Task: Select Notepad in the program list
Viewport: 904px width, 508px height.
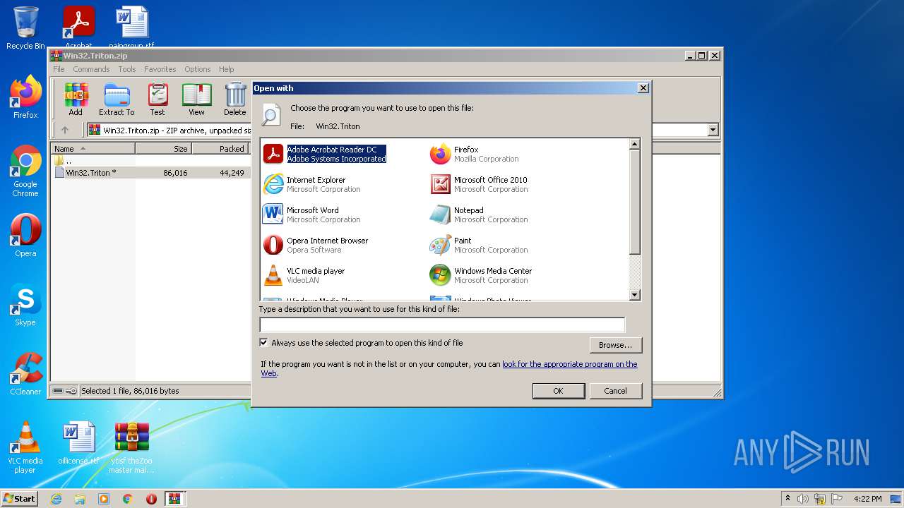Action: [479, 214]
